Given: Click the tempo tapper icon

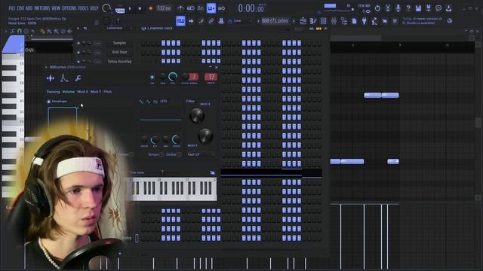Looking at the screenshot, I should point(374,21).
